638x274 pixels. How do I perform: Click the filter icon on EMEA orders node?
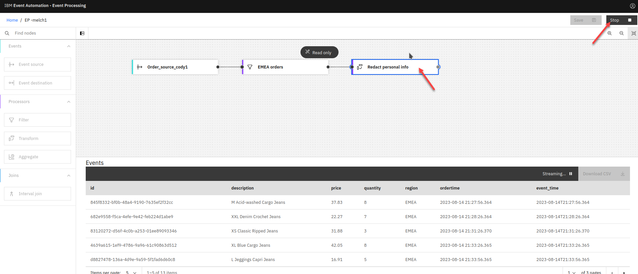click(250, 67)
